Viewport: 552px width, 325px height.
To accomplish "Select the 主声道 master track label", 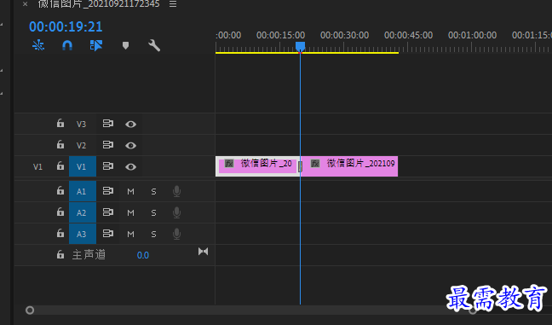I will (89, 254).
